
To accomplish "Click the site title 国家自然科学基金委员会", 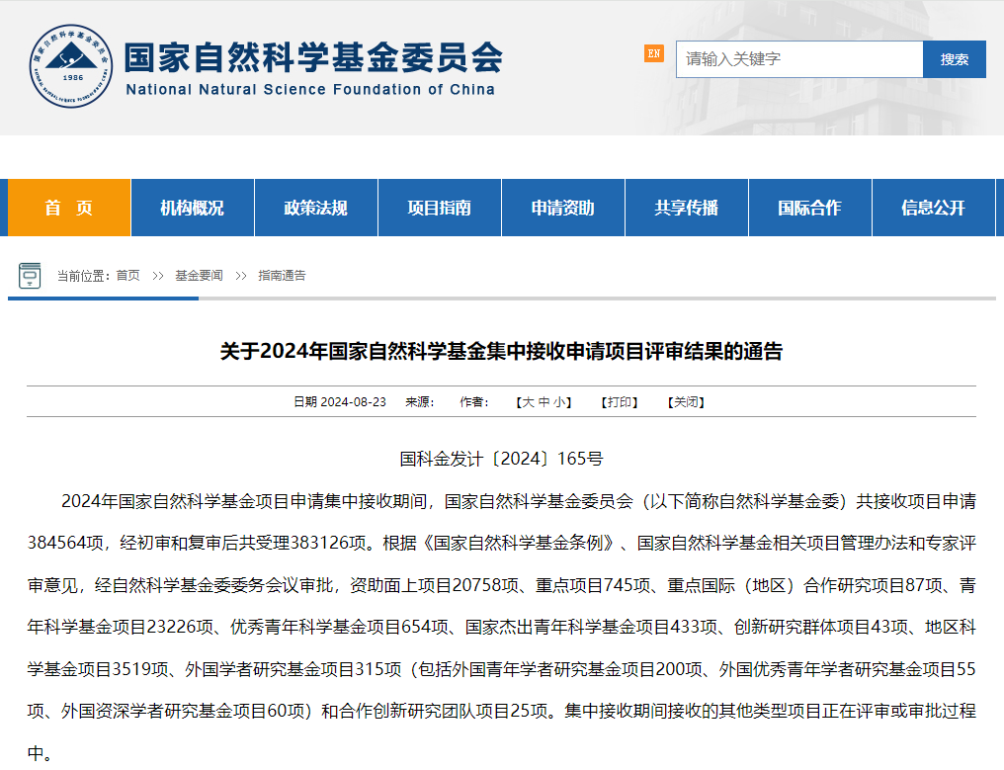I will 314,57.
